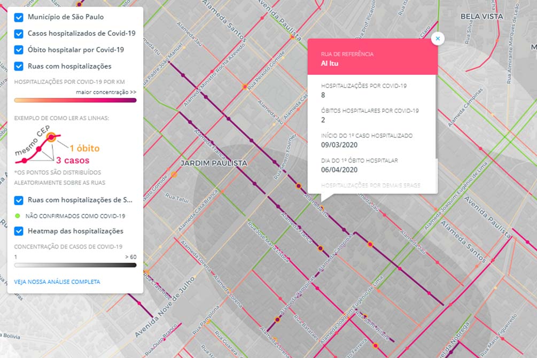Viewport: 537px width, 358px height.
Task: Click the Rua José Maria Lisboa label
Action: point(268,242)
